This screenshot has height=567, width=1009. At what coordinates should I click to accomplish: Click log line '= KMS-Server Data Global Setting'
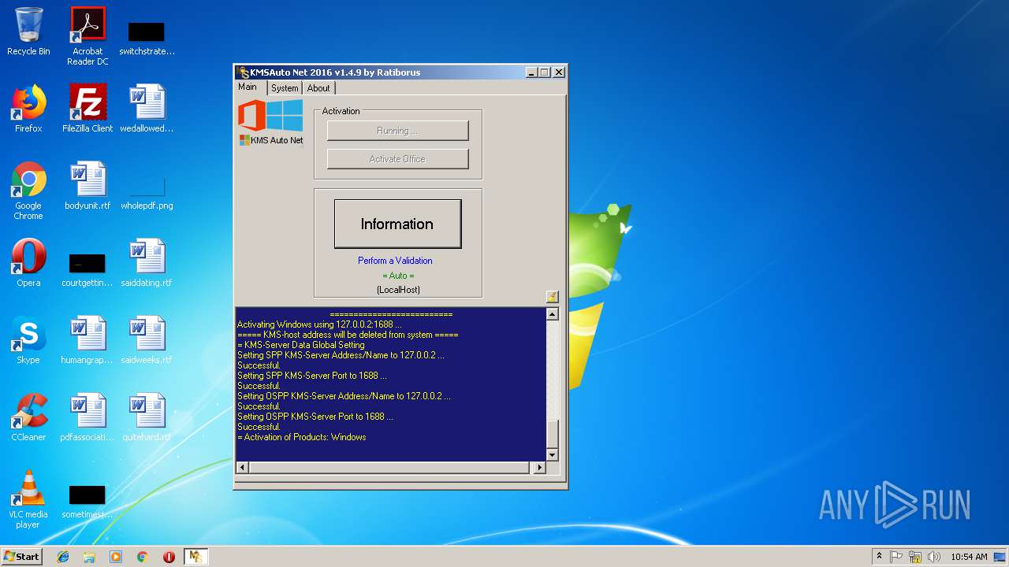point(300,345)
